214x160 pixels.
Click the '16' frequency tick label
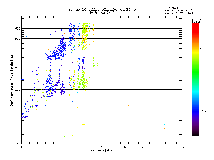(x=182, y=147)
